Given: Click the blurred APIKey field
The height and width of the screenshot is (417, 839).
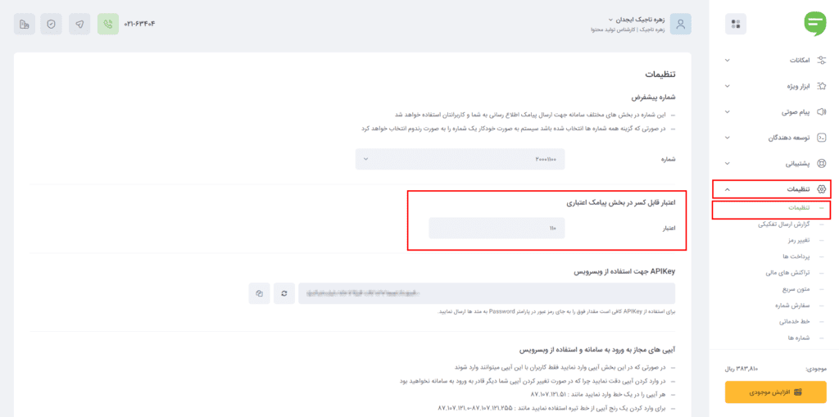Looking at the screenshot, I should (x=487, y=293).
